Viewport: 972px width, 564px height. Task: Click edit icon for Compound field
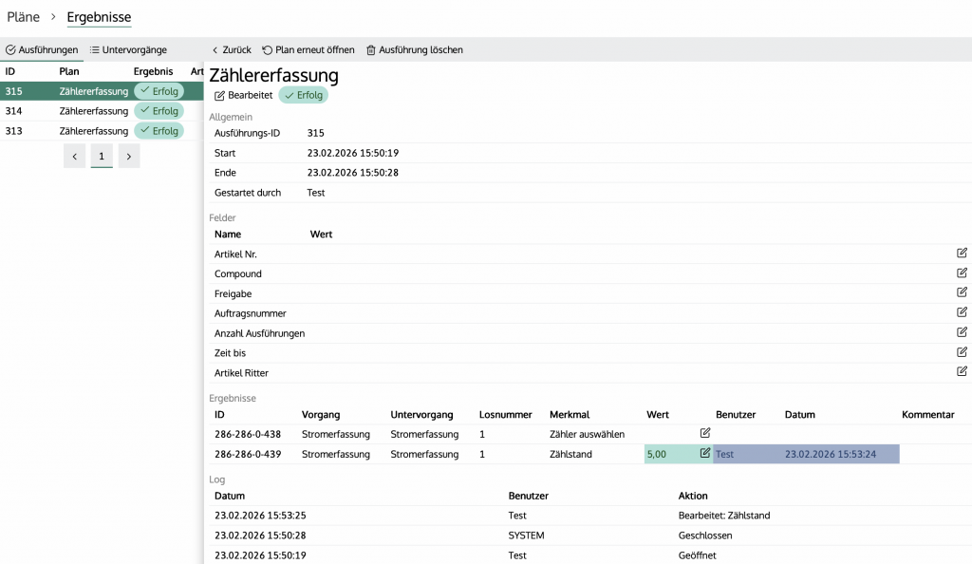point(962,273)
